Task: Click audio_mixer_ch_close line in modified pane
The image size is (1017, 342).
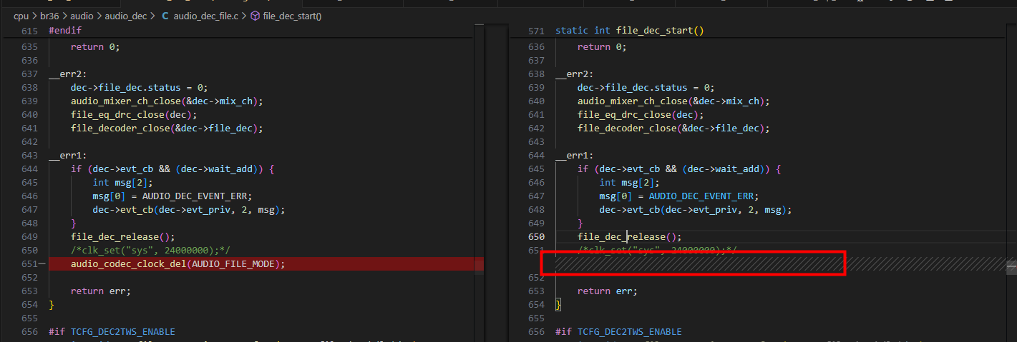Action: tap(673, 101)
